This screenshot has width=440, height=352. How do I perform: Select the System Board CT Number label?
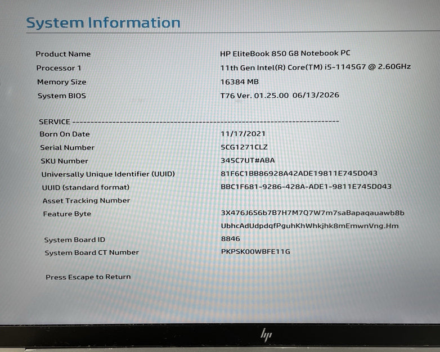[x=92, y=252]
